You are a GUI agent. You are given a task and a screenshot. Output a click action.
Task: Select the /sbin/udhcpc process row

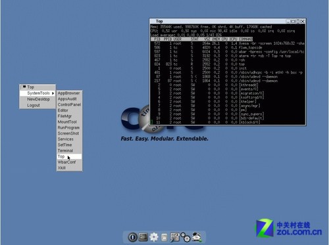[228, 72]
